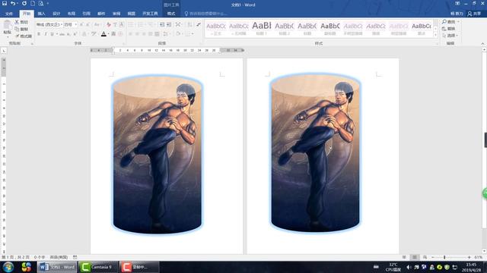This screenshot has width=487, height=273.
Task: Toggle superscript formatting
Action: 75,34
